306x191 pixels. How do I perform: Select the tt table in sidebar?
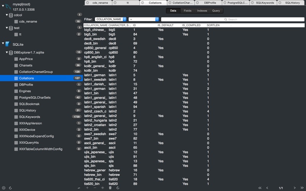(41, 34)
